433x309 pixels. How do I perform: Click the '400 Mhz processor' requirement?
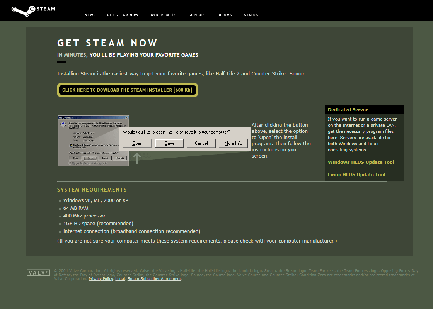tap(84, 216)
